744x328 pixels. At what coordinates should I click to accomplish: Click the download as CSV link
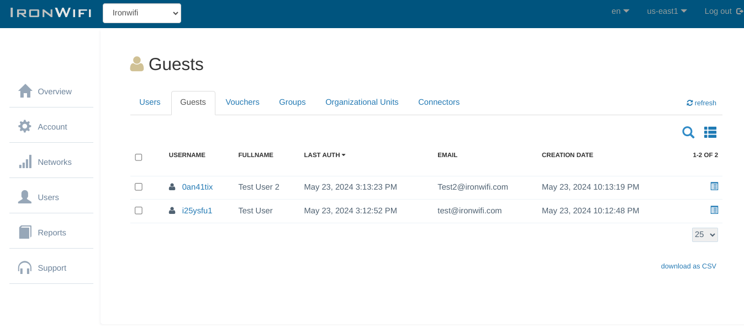coord(688,266)
